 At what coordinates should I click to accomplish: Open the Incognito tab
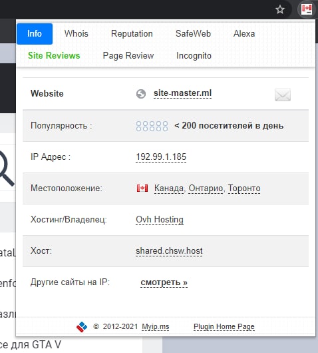(x=194, y=55)
